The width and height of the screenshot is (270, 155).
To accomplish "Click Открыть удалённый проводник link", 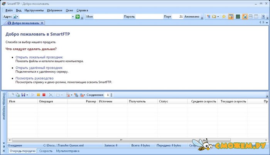I will 39,68.
